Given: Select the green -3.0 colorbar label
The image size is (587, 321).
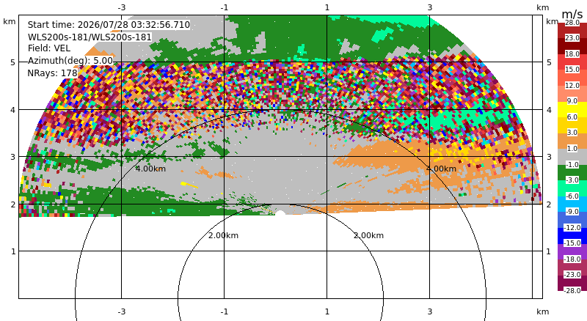Looking at the screenshot, I should pos(572,180).
